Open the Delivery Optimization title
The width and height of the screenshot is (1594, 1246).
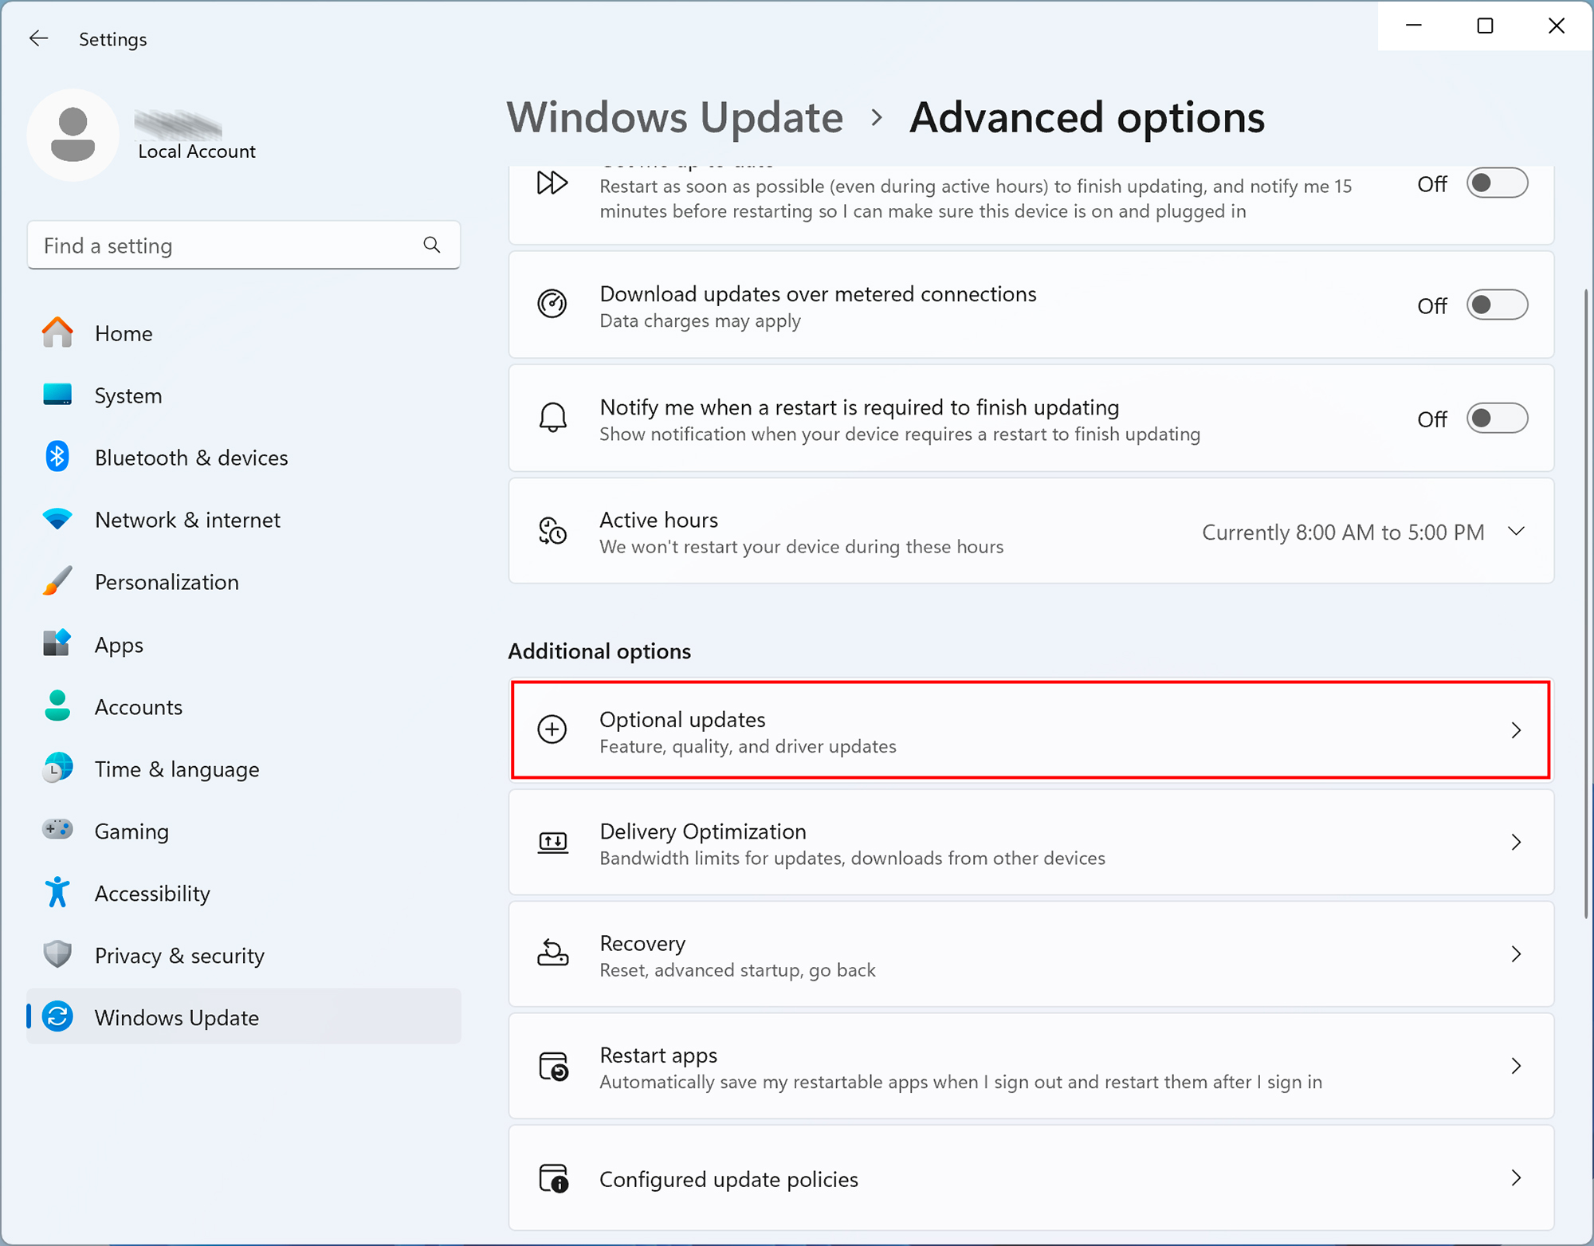pos(703,831)
